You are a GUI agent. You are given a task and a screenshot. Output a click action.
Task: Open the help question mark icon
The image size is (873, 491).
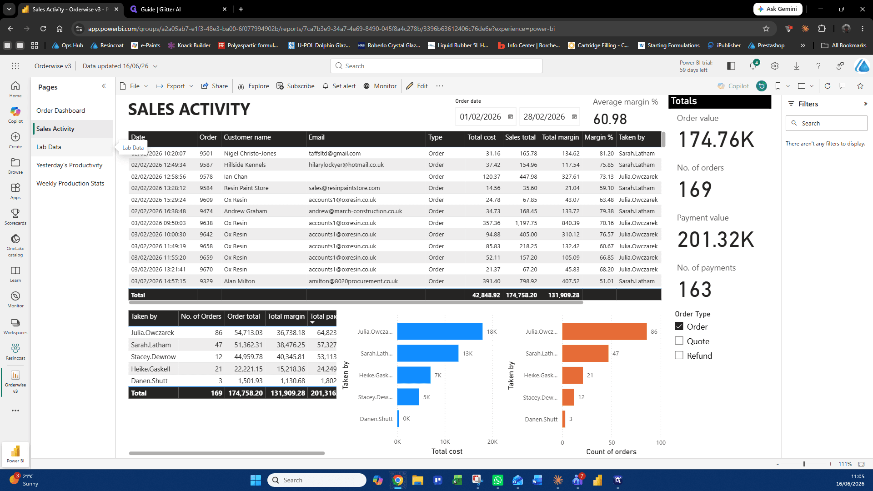tap(818, 66)
